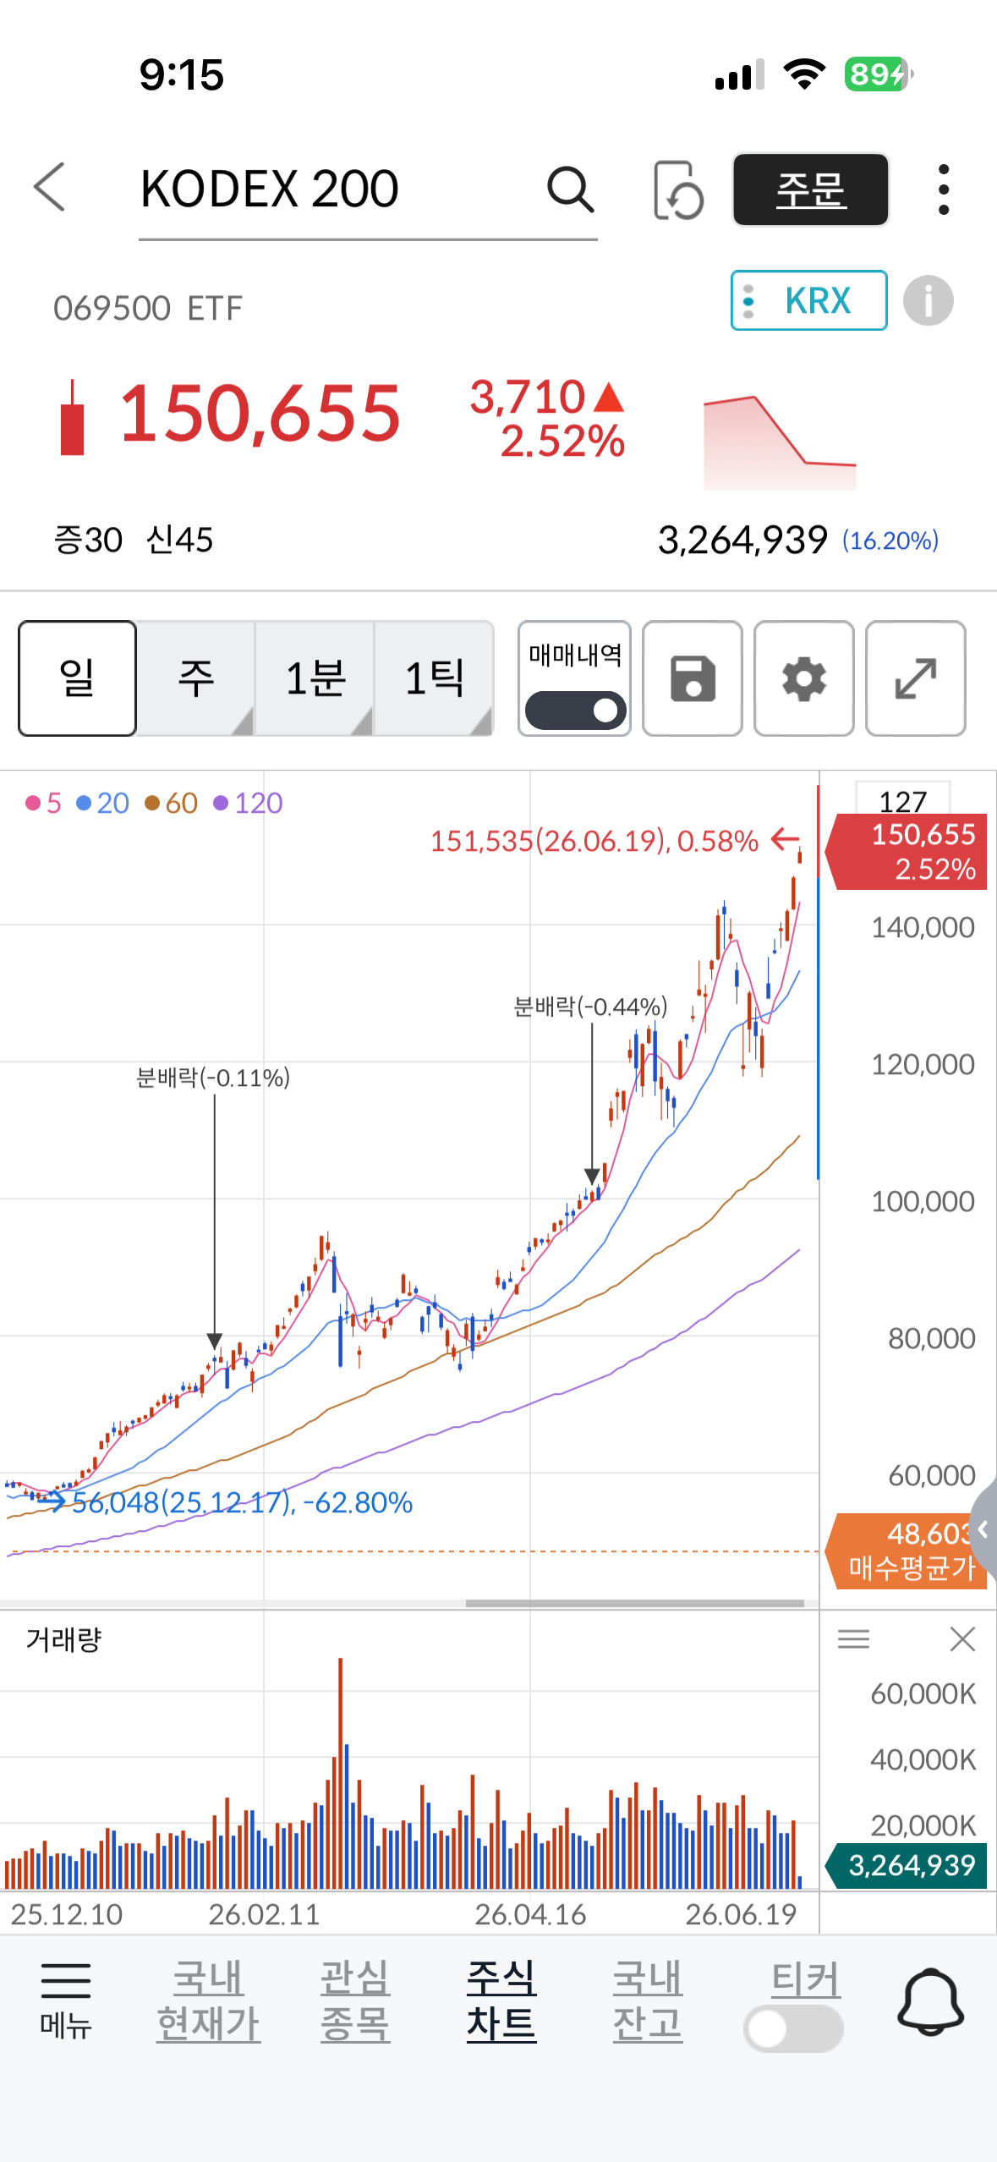
Task: Tap the chart horizontal scrollbar thumb
Action: click(x=634, y=1603)
